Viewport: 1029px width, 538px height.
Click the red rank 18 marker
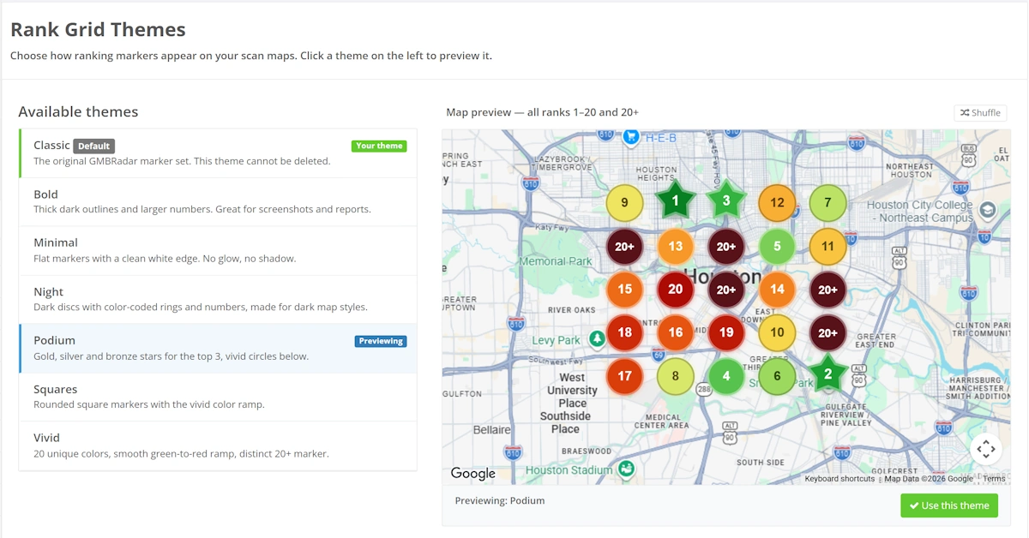(x=625, y=332)
